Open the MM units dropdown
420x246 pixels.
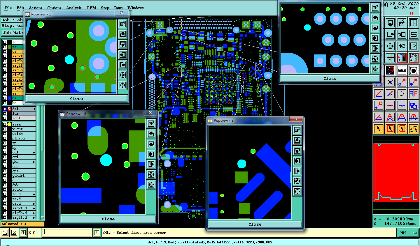(408, 233)
